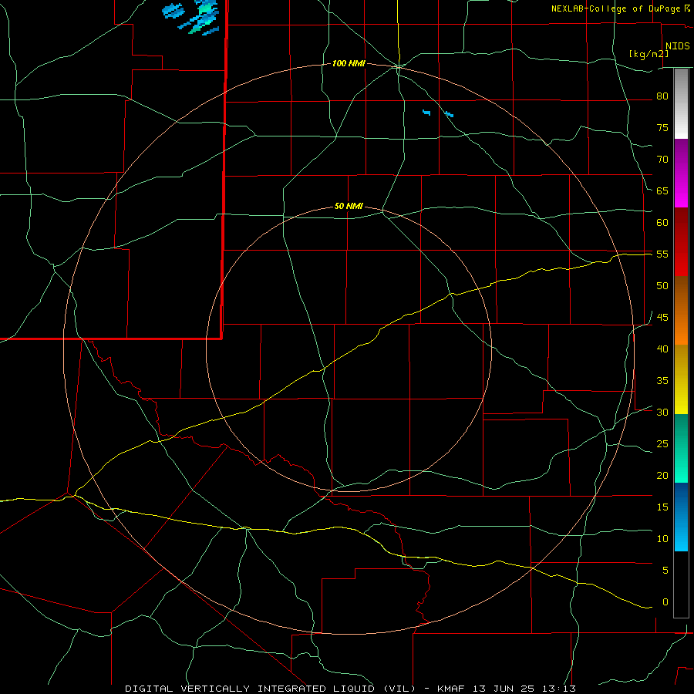The width and height of the screenshot is (694, 694).
Task: Click the 80 tick label on the scale
Action: click(x=662, y=96)
